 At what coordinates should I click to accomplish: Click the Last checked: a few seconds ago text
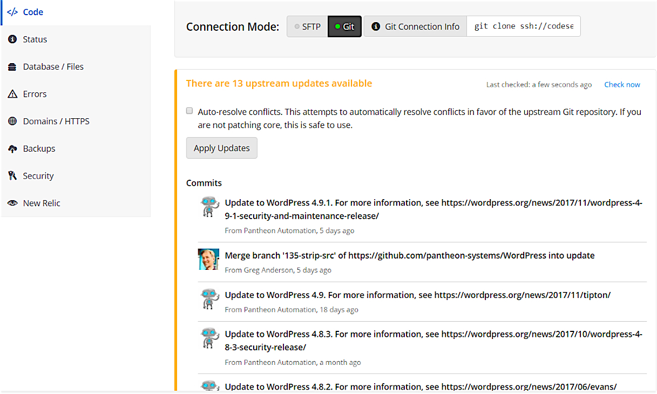tap(539, 85)
